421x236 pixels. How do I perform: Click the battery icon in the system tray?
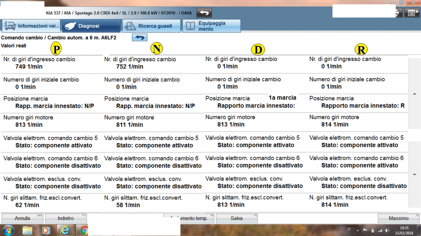point(373,231)
